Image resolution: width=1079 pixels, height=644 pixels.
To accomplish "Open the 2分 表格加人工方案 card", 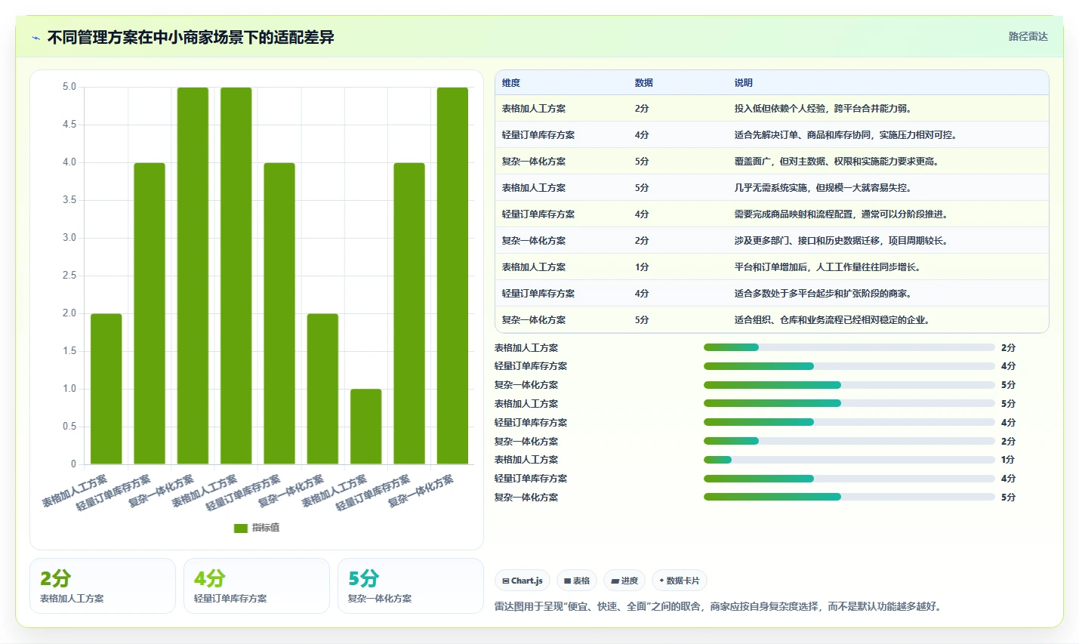I will coord(103,586).
